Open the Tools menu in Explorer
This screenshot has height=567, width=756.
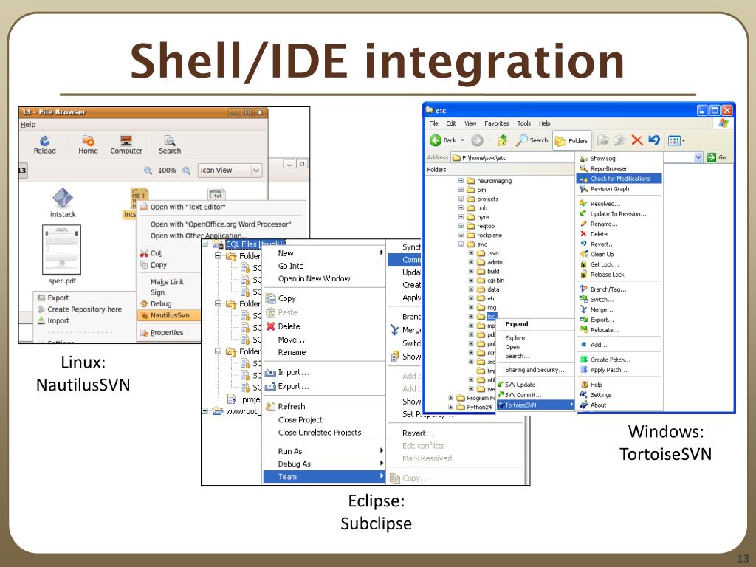(523, 123)
